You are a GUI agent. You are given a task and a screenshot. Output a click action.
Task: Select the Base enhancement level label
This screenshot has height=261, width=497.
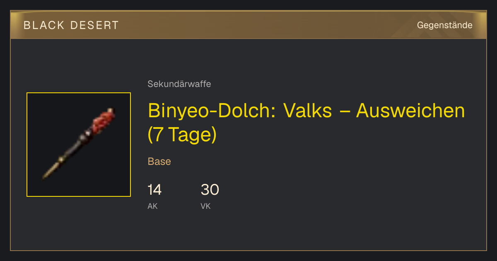[x=159, y=162]
